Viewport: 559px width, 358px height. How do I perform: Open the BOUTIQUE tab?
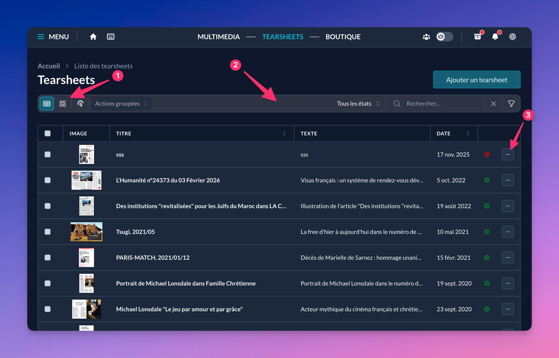pos(343,37)
